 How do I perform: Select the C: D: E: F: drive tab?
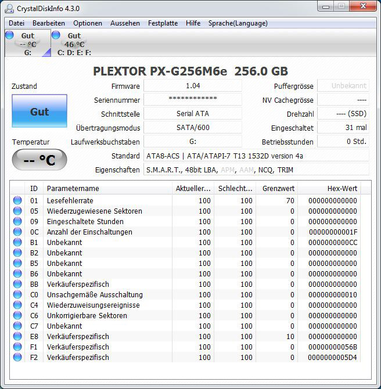(74, 44)
